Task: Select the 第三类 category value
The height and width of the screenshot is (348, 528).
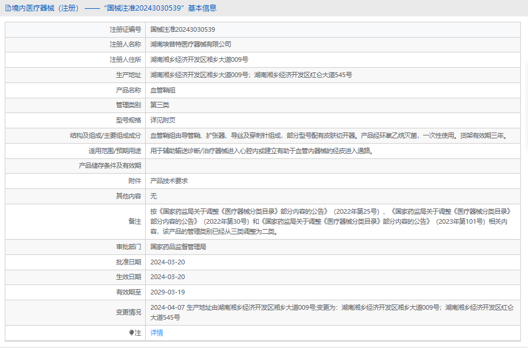Action: click(160, 105)
